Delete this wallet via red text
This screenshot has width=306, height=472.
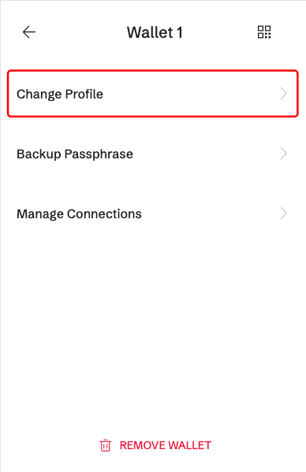coord(166,445)
